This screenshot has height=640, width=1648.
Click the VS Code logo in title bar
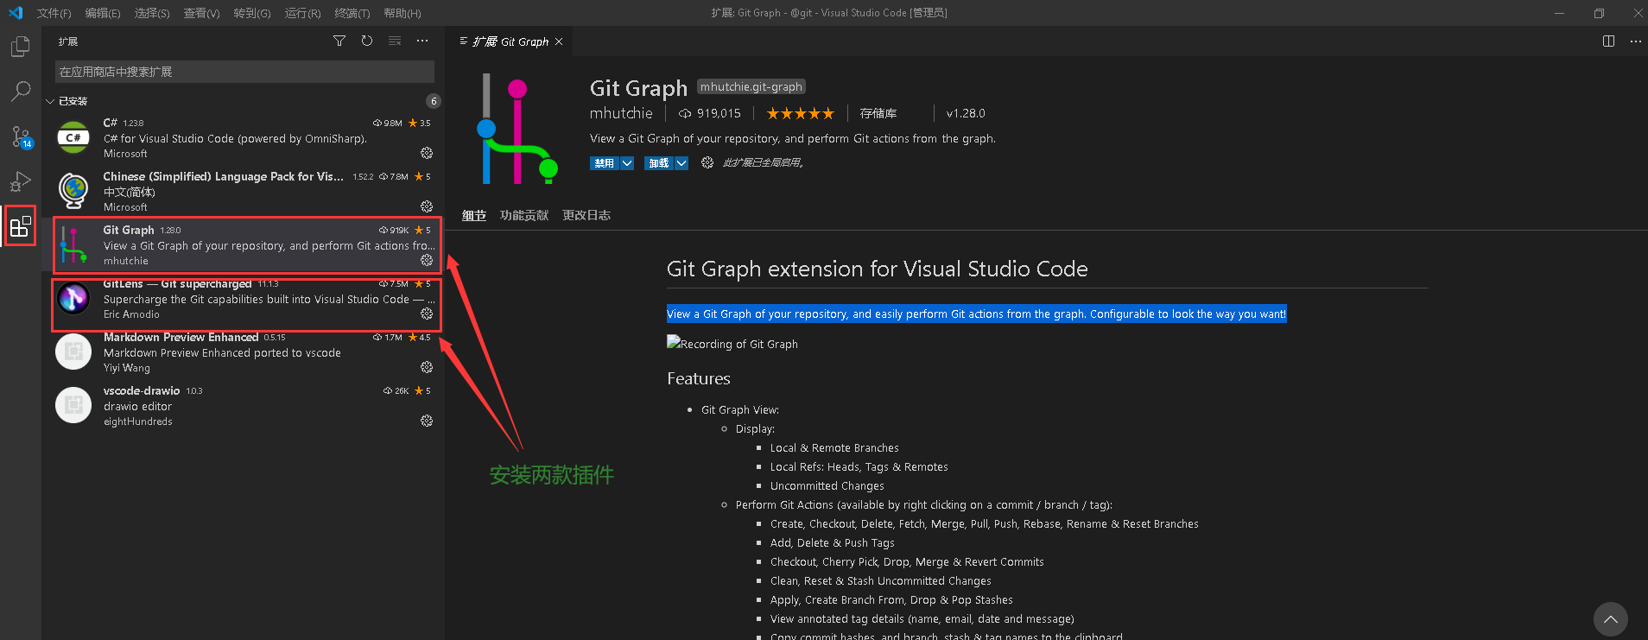(16, 13)
